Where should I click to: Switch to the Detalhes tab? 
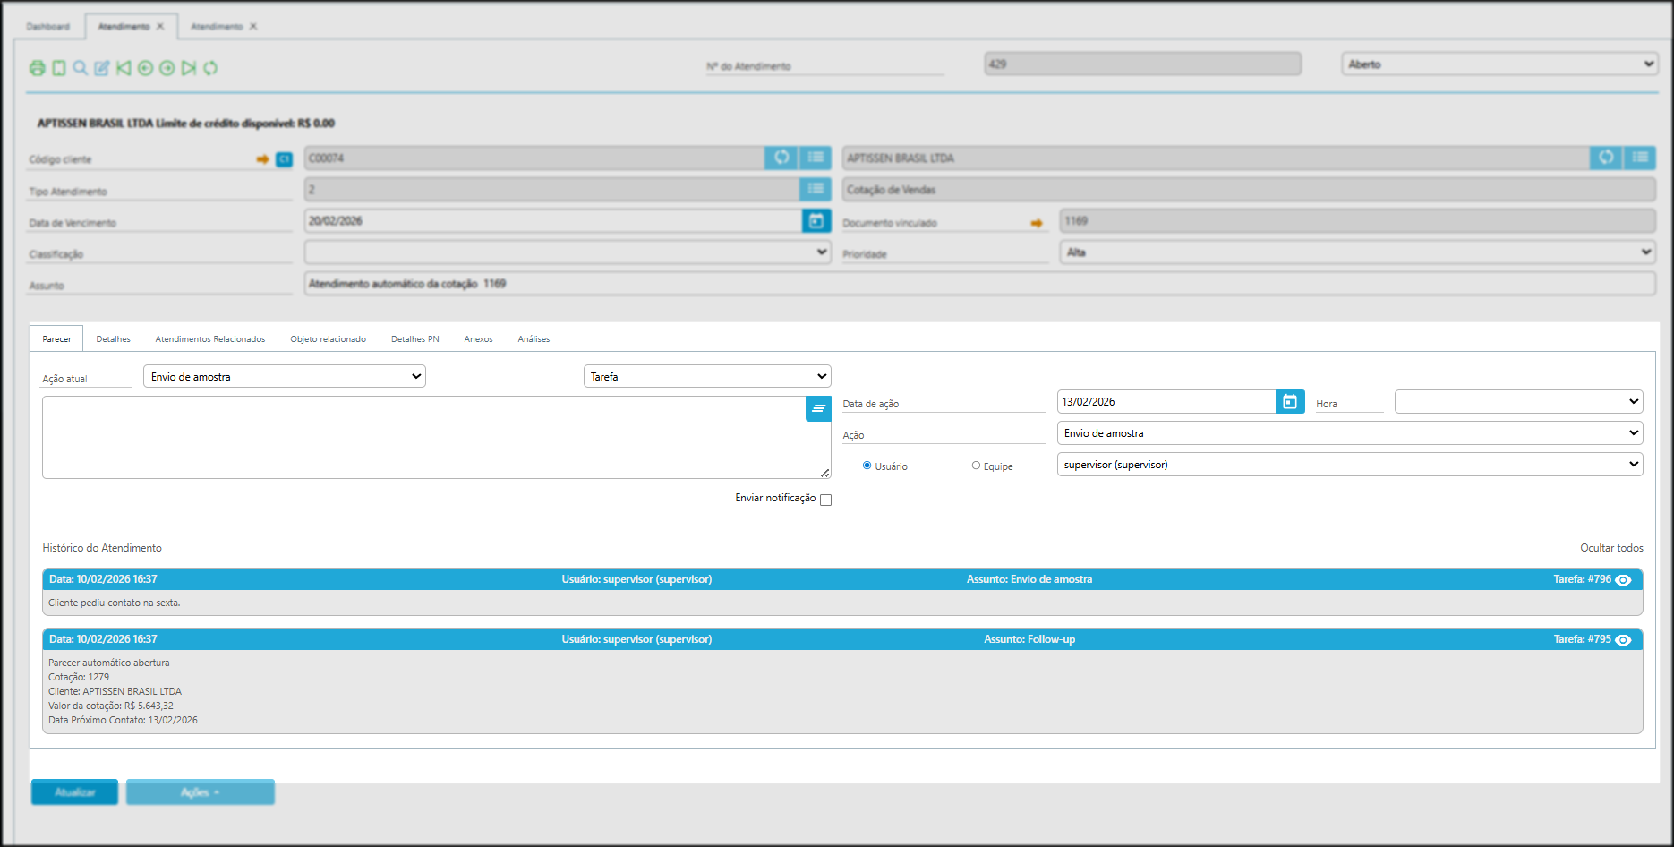113,339
